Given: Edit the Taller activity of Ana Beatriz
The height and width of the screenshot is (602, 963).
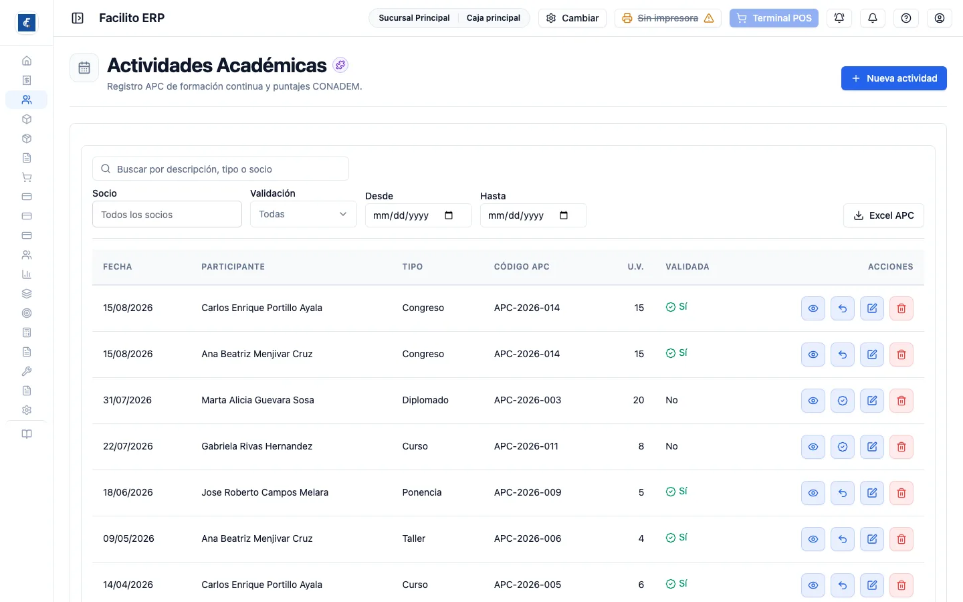Looking at the screenshot, I should 872,539.
